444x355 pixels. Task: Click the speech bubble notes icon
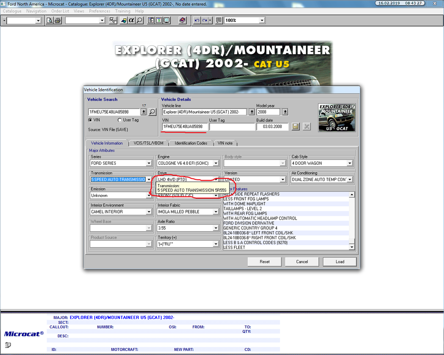(218, 20)
